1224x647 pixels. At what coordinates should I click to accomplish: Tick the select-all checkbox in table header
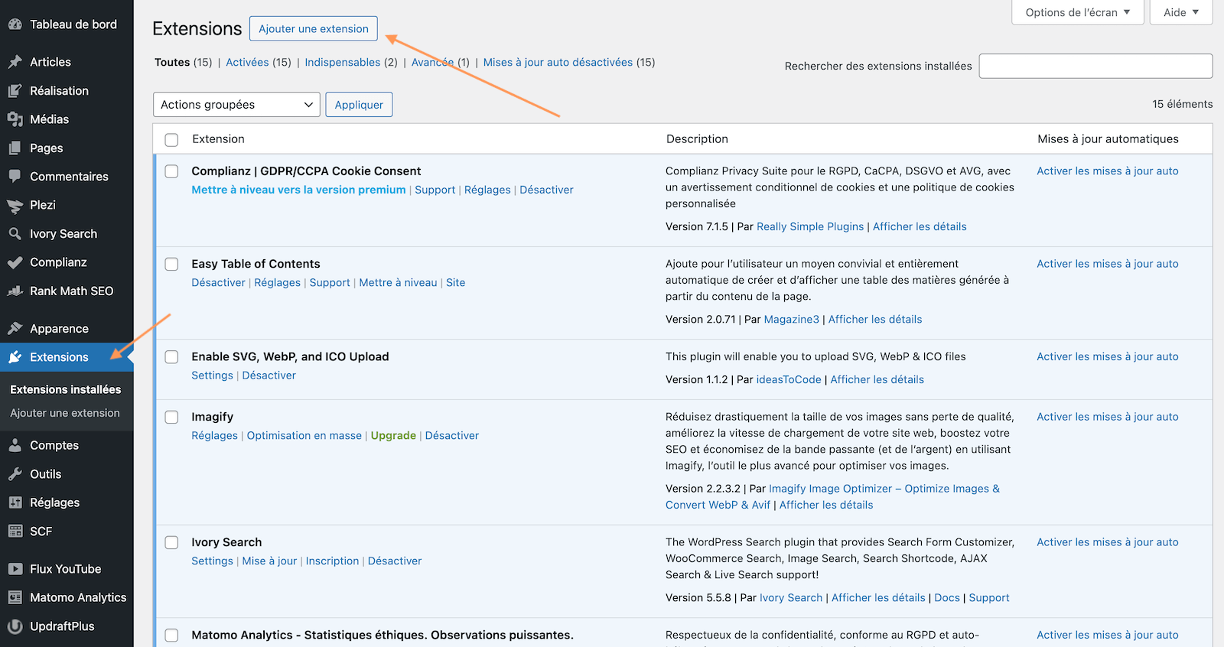click(x=172, y=140)
